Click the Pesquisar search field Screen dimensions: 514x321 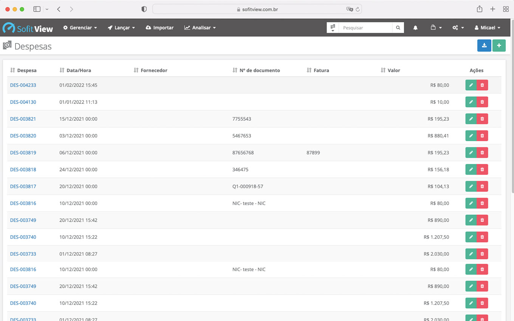tap(365, 28)
